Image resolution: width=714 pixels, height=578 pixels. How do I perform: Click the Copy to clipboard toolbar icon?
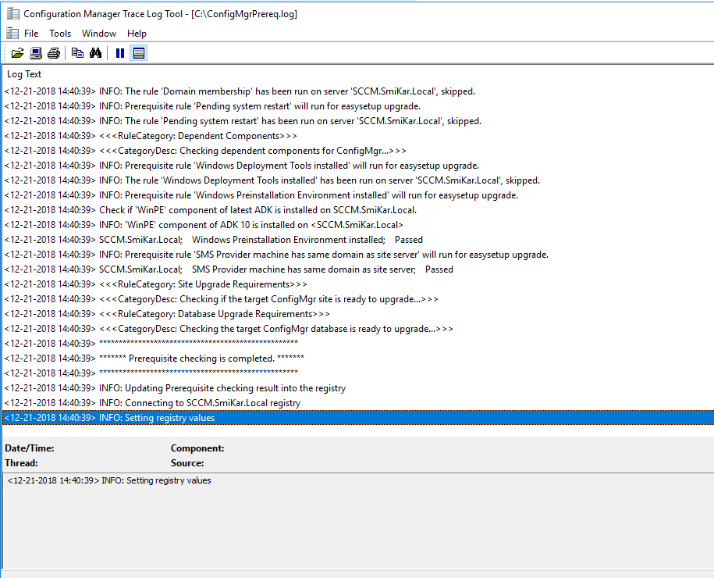click(x=77, y=53)
